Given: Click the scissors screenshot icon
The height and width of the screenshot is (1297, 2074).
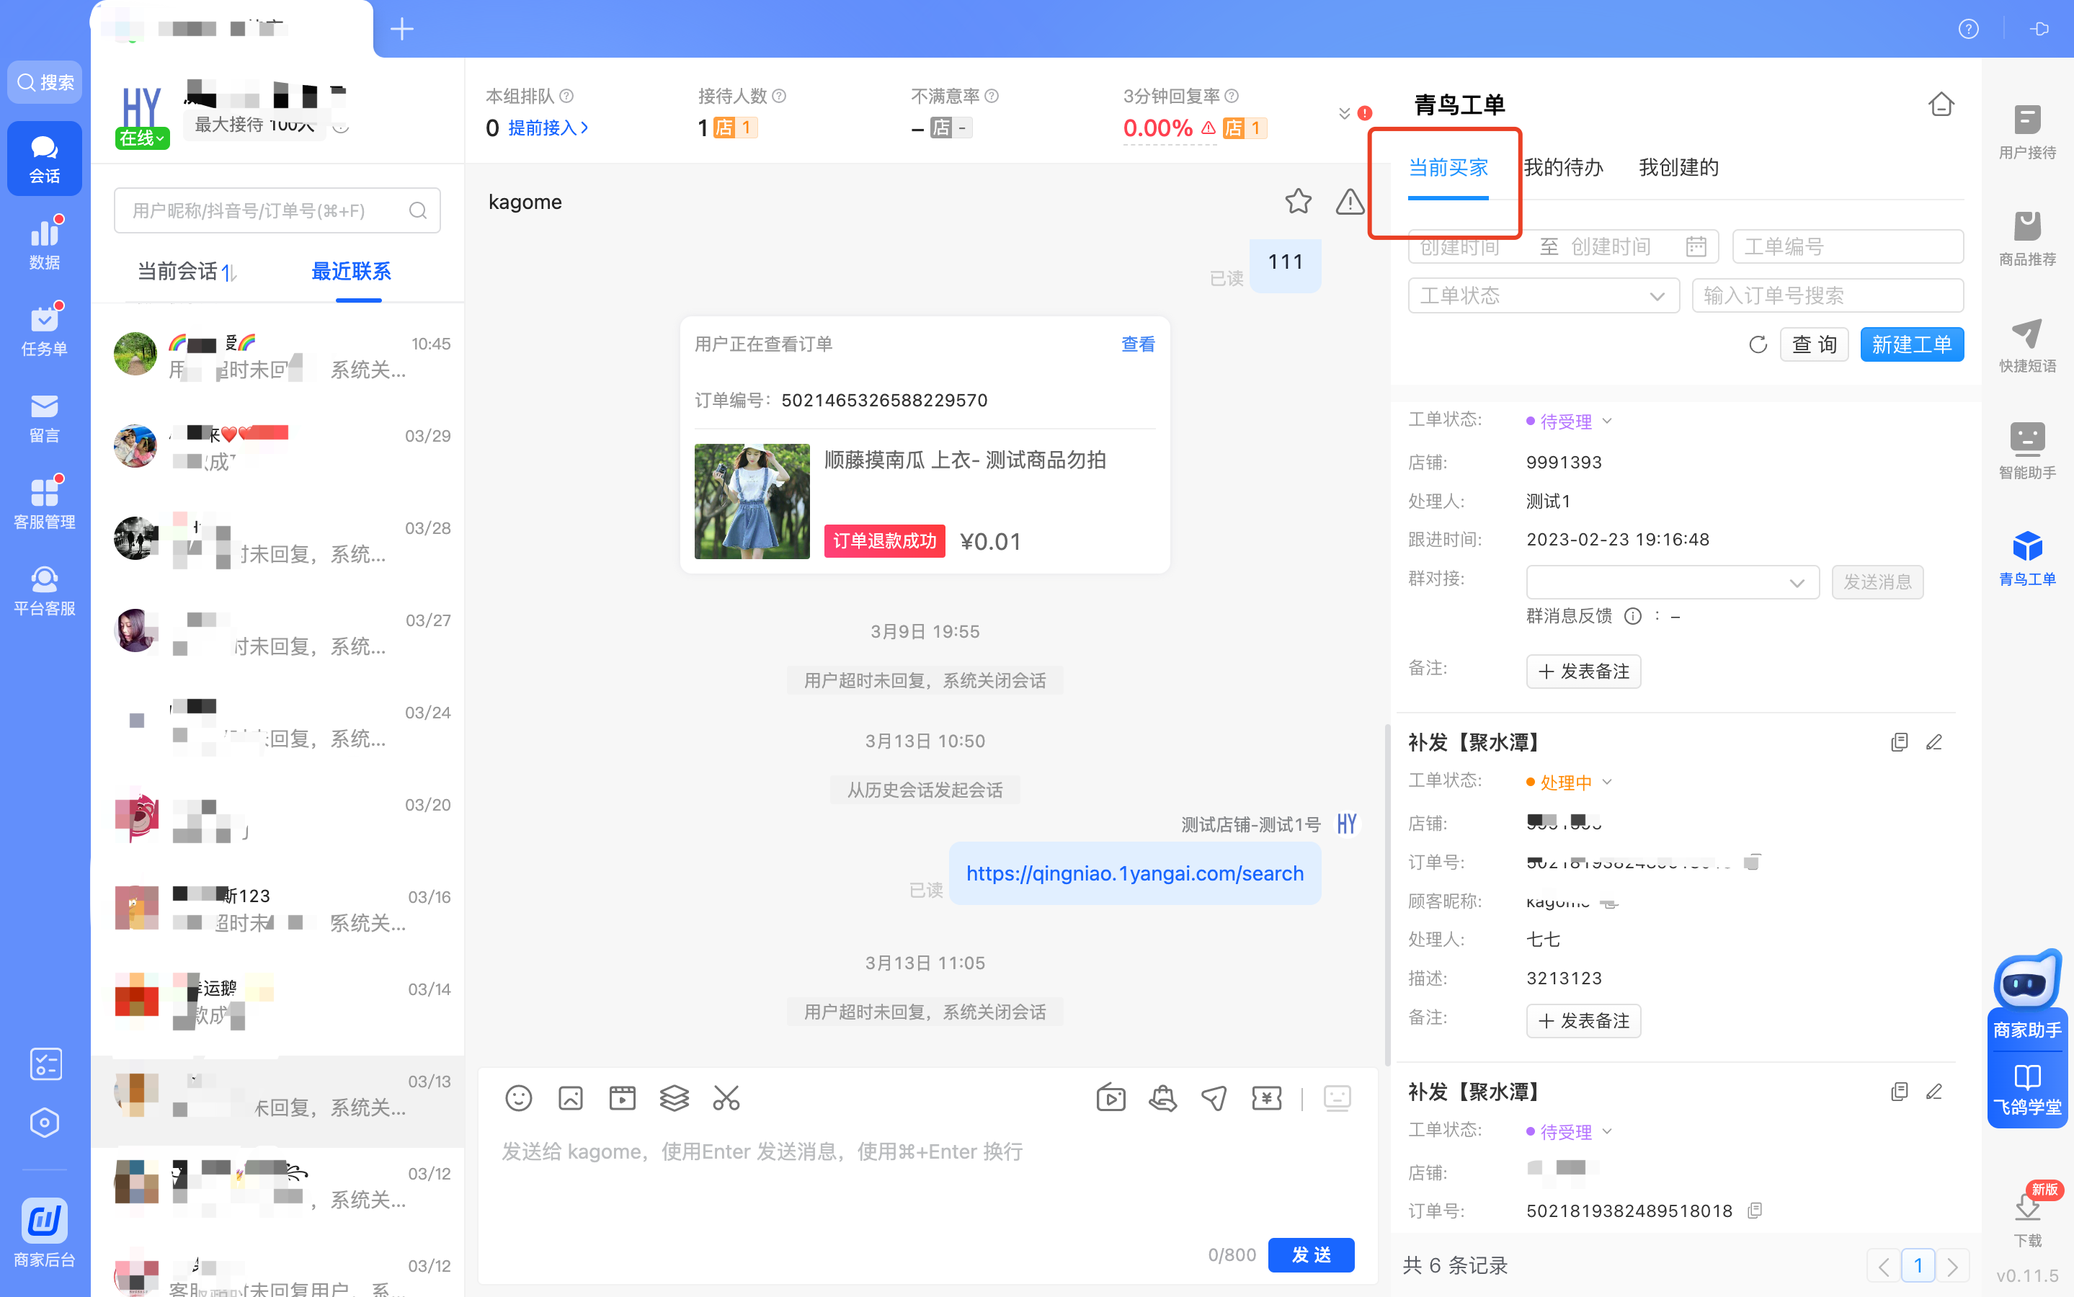Looking at the screenshot, I should [726, 1098].
